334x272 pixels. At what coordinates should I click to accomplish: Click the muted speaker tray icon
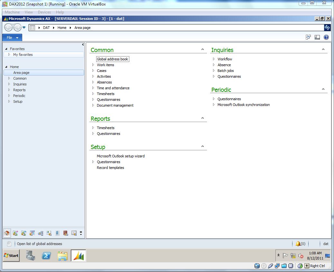(301, 256)
